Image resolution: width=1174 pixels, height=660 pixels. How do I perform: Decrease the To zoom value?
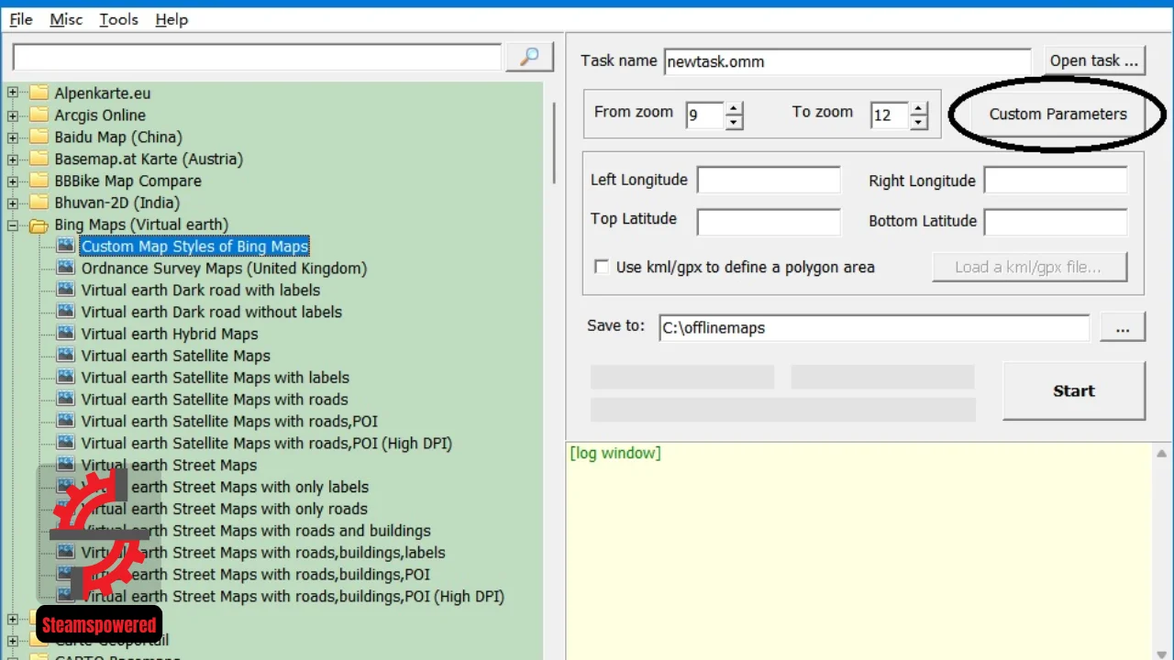pos(919,122)
